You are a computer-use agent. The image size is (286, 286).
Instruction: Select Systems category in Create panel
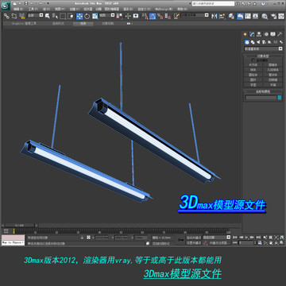tap(281, 42)
